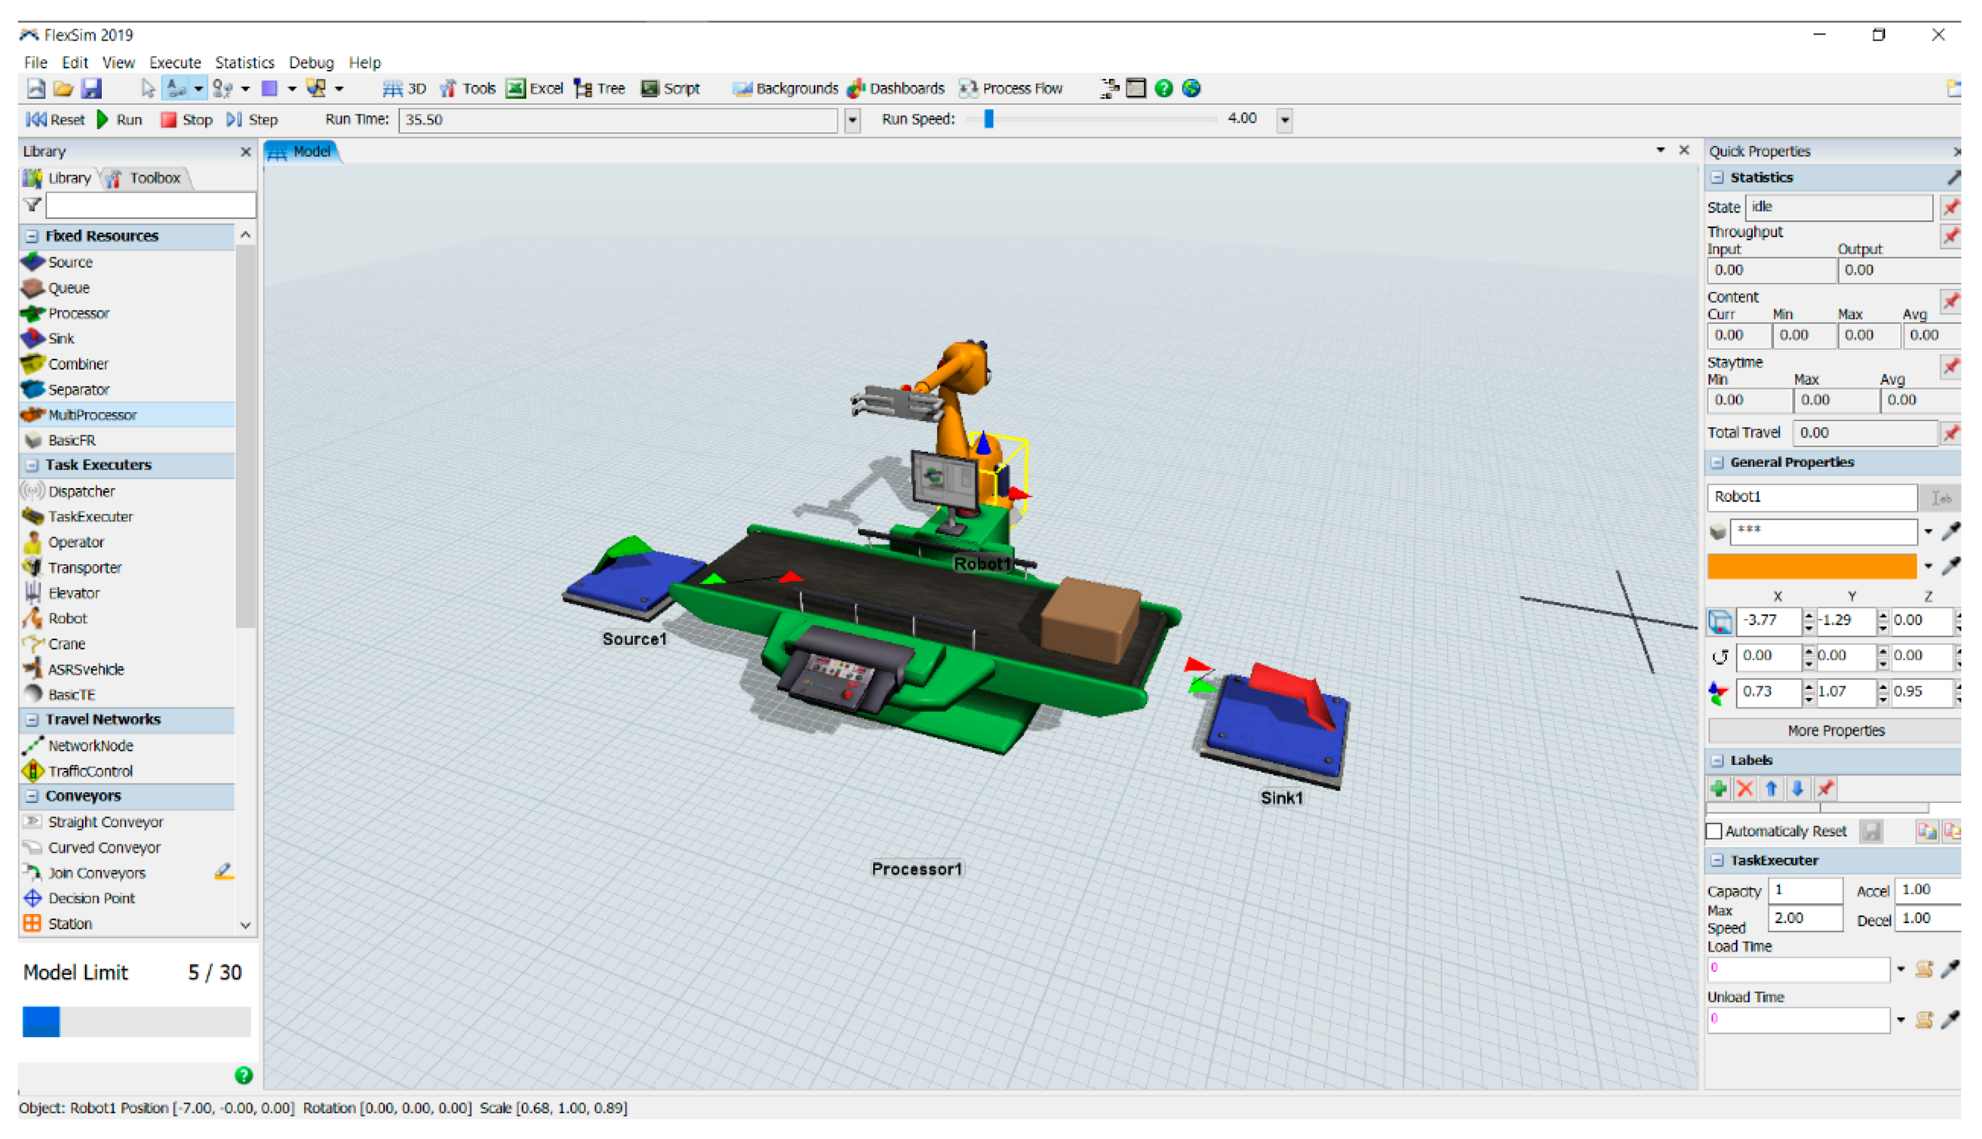Screen dimensions: 1982x1139
Task: Open the View menu
Action: coord(118,63)
